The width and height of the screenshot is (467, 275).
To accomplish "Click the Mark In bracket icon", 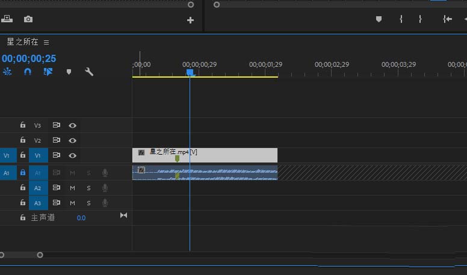I will [x=401, y=19].
